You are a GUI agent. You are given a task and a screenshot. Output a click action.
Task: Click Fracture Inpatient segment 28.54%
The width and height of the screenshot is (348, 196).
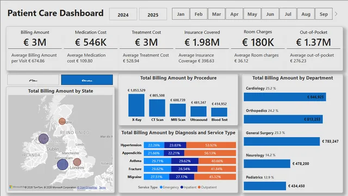[x=184, y=169]
